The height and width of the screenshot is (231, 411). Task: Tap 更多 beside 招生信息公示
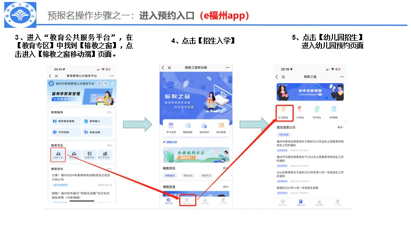click(340, 127)
